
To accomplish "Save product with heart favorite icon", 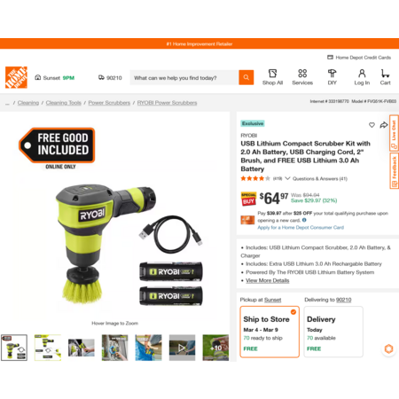I will coord(372,125).
